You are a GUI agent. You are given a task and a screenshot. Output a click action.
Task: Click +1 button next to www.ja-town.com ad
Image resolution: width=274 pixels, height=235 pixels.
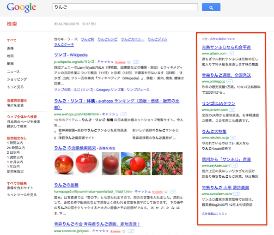pos(232,109)
